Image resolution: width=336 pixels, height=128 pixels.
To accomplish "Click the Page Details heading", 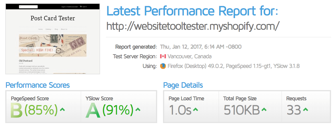I will (x=183, y=85).
